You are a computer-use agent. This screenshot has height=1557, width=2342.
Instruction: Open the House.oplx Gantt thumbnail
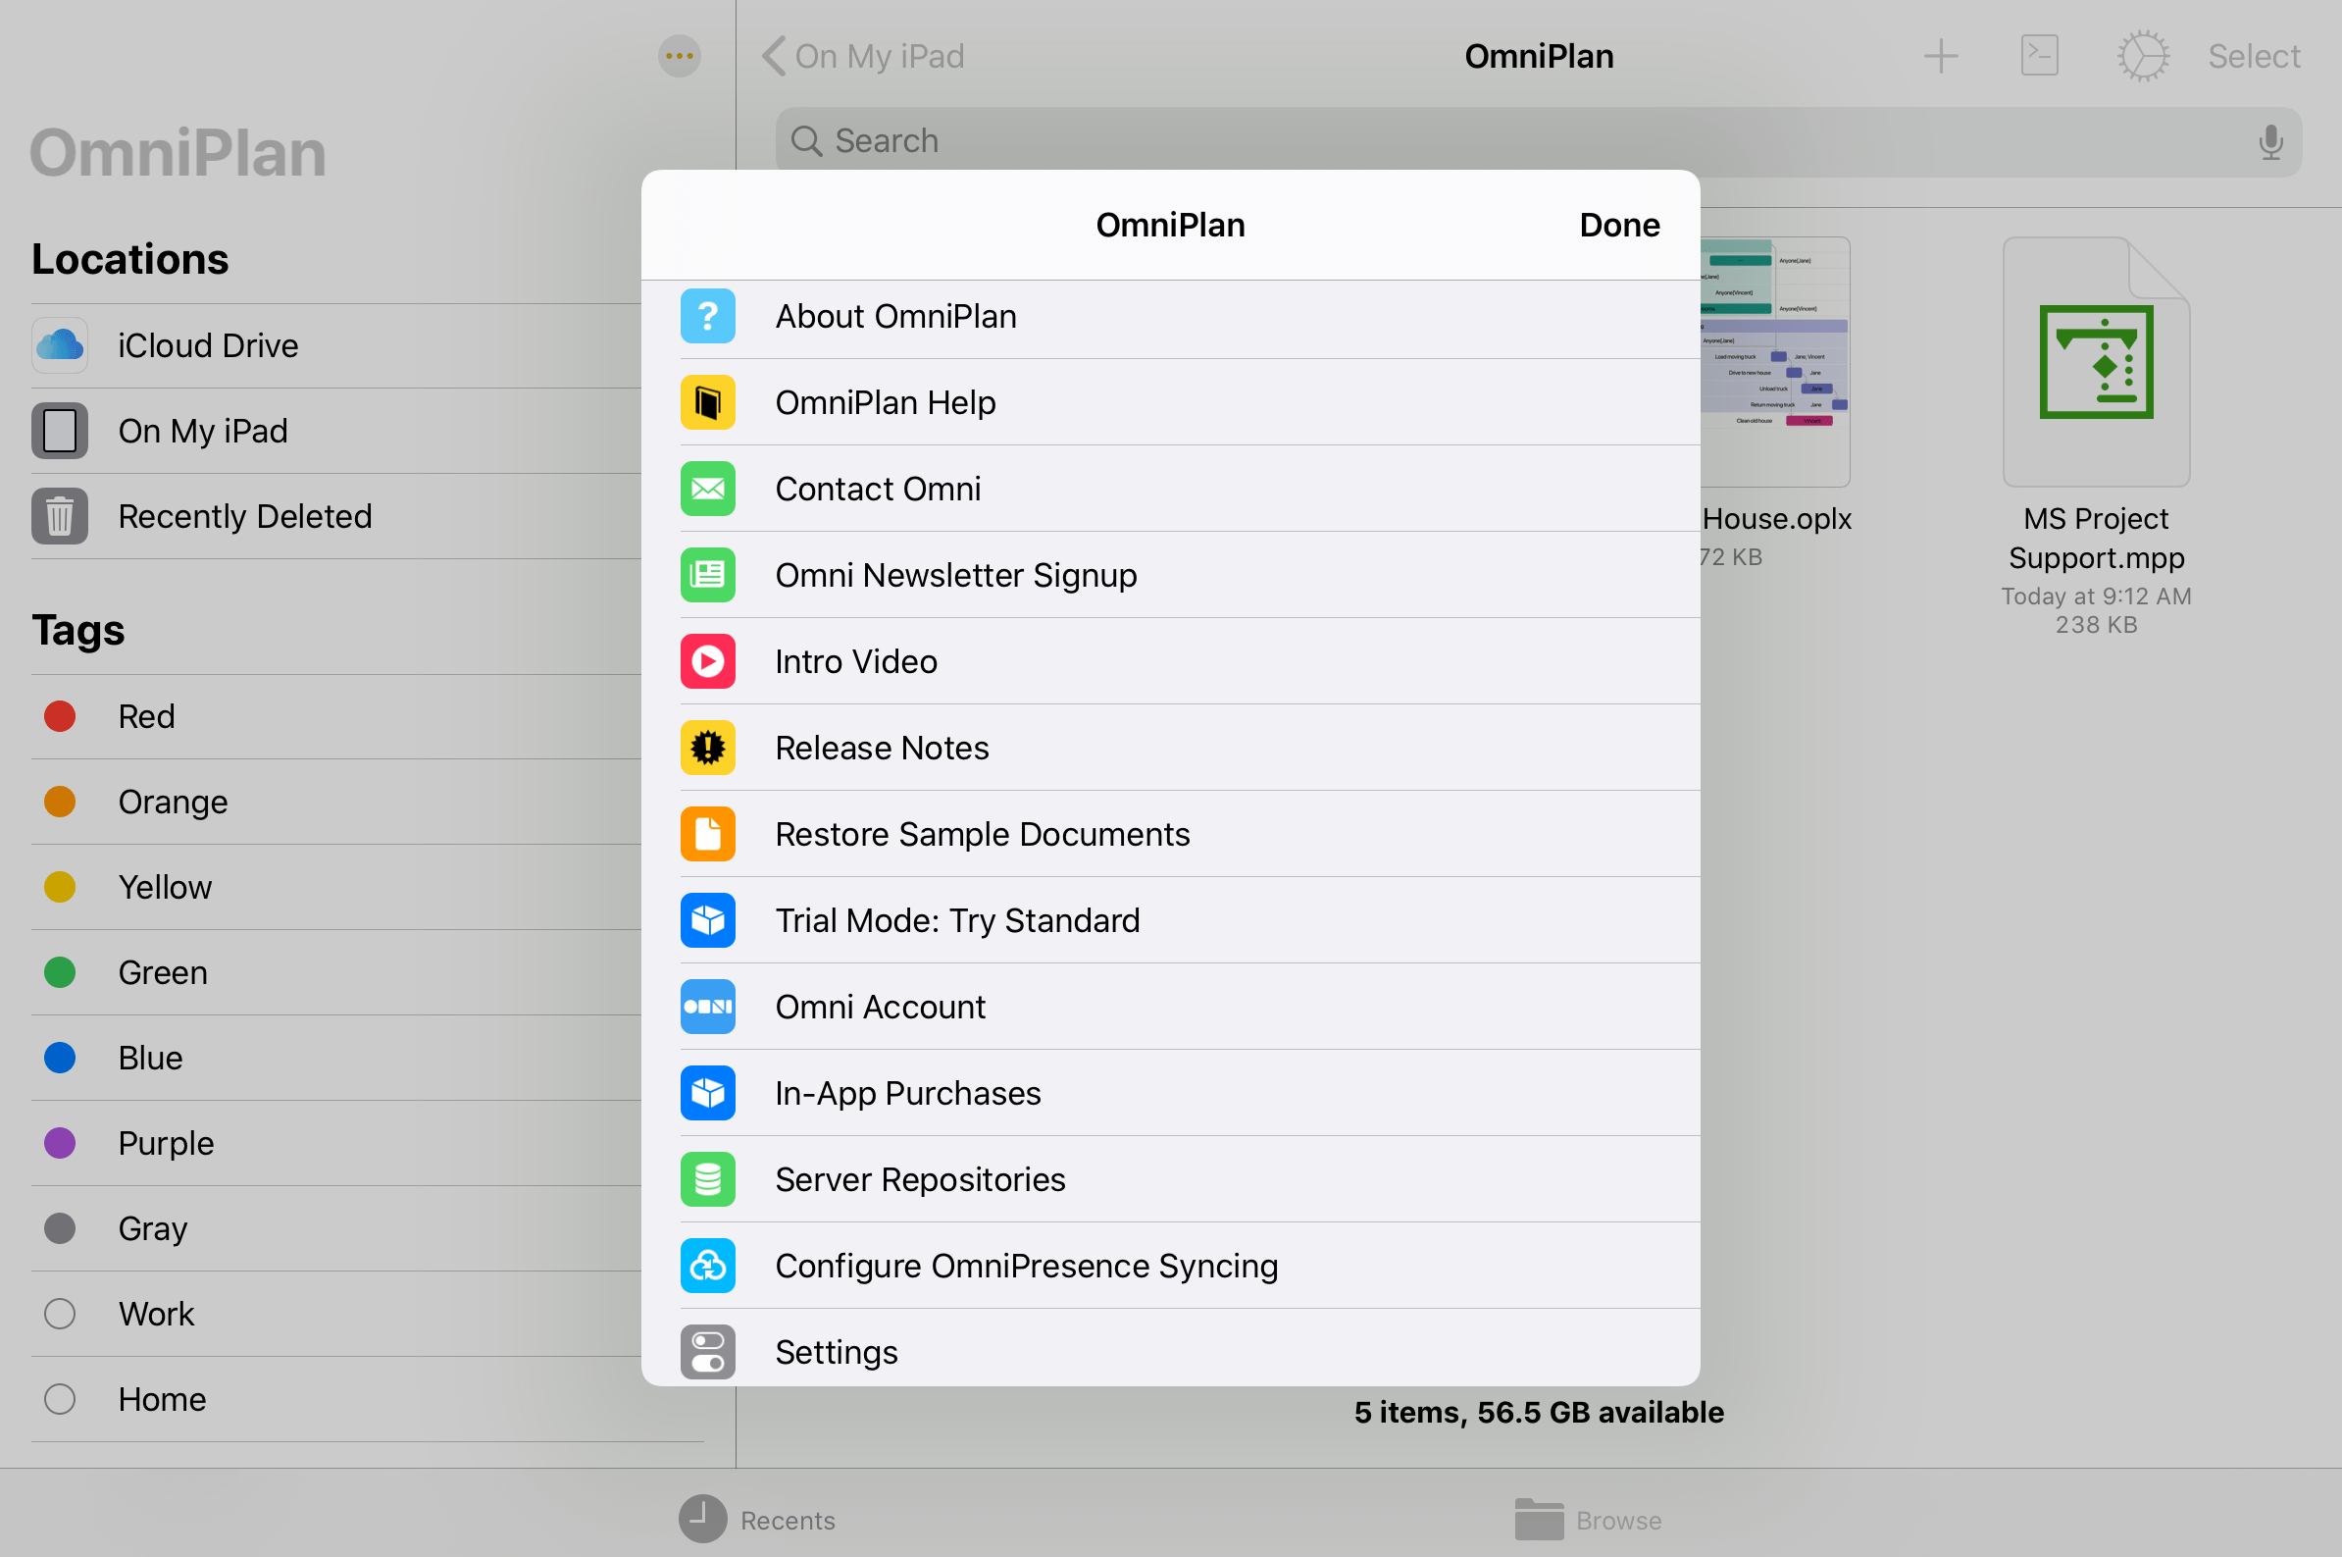[x=1774, y=361]
